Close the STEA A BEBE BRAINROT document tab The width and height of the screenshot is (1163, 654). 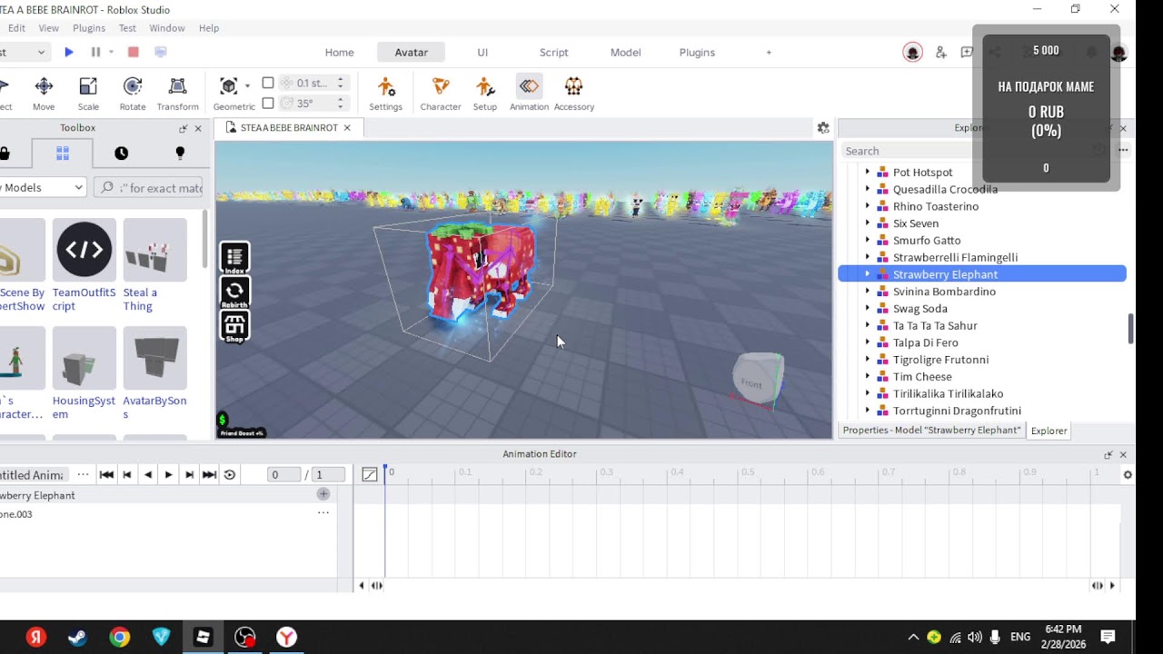pyautogui.click(x=346, y=128)
